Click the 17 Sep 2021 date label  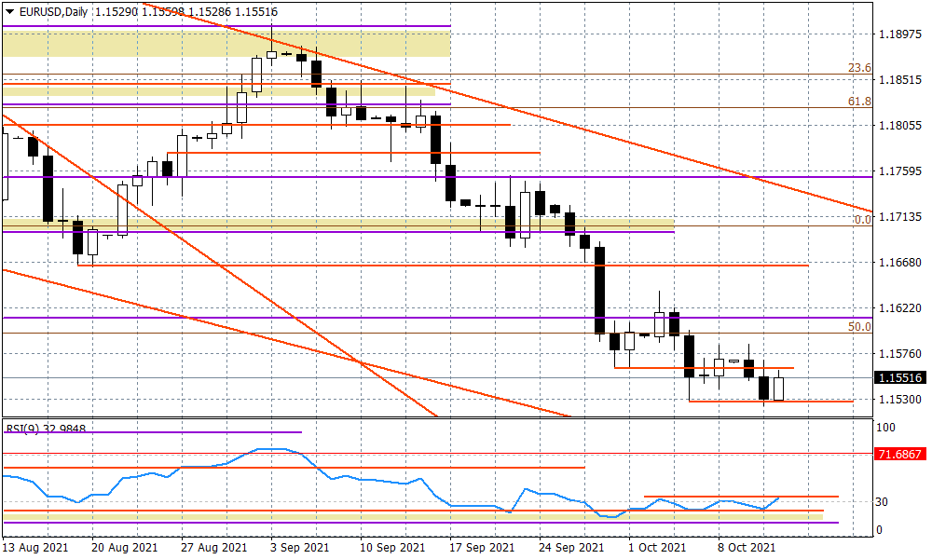pos(482,548)
